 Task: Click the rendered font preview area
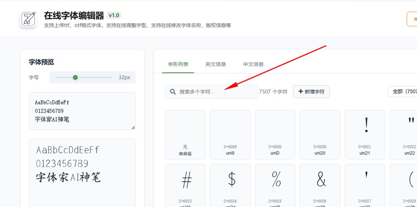point(82,173)
